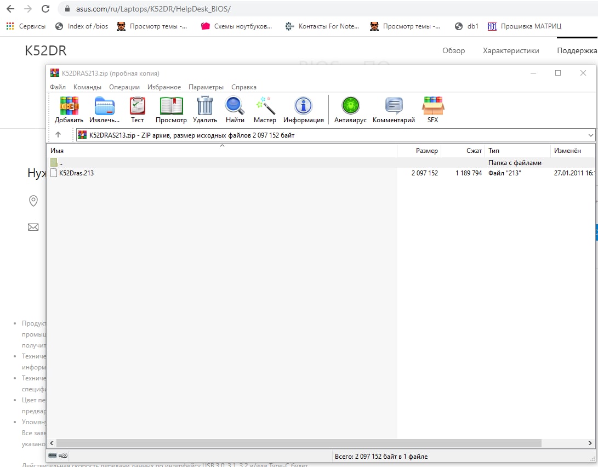Click the sort indicator arrow above Имя column
598x467 pixels.
[223, 146]
